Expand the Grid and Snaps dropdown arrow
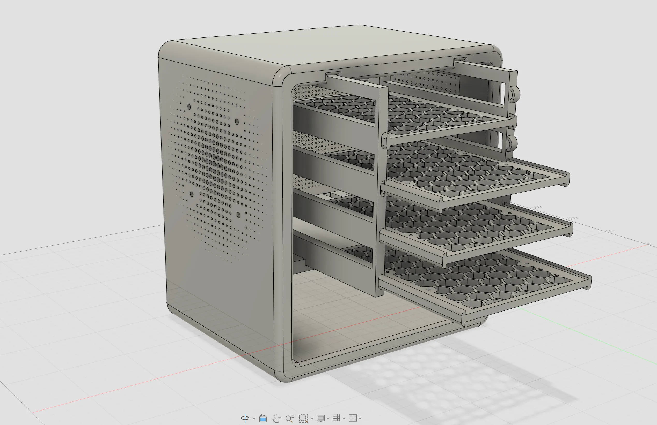This screenshot has height=425, width=657. [344, 419]
